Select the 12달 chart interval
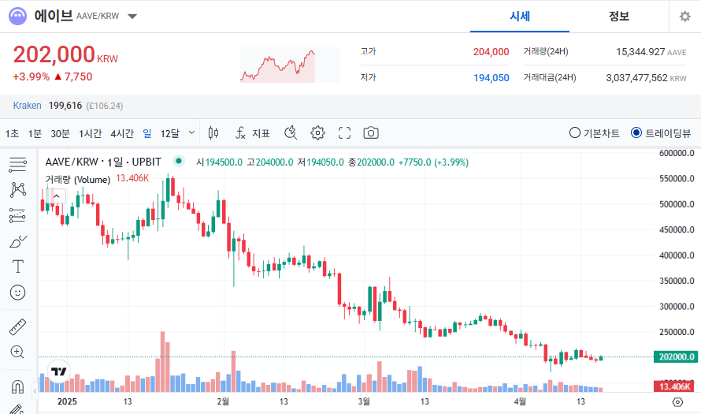701x414 pixels. point(170,133)
